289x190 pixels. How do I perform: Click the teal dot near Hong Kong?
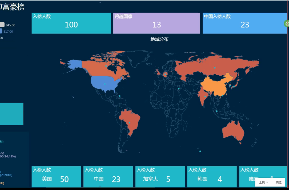click(x=222, y=96)
